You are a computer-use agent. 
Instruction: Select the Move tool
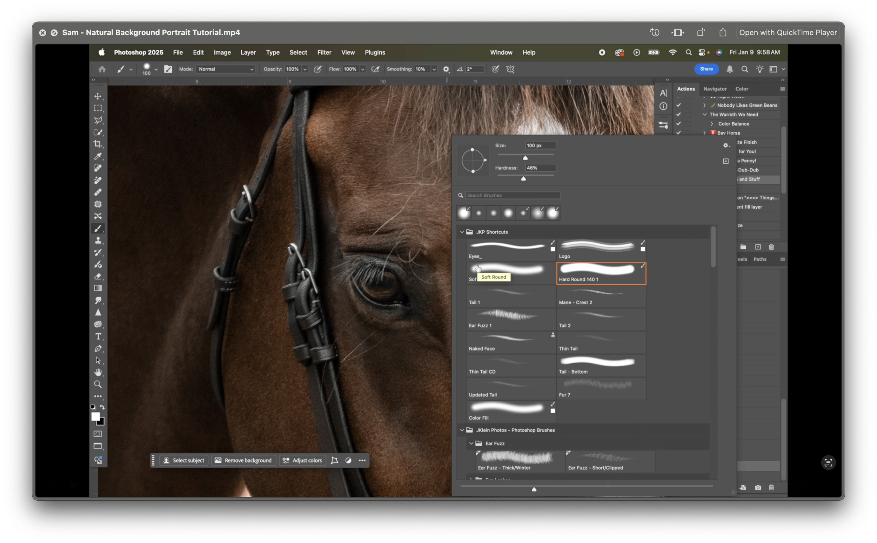point(98,96)
